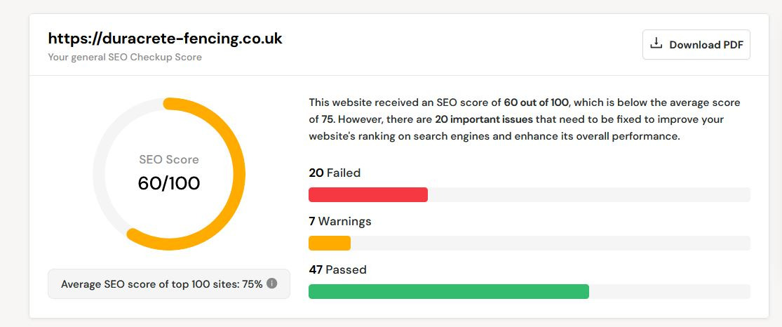The width and height of the screenshot is (782, 327).
Task: Click the "SEO Score" label inside ring
Action: tap(169, 159)
